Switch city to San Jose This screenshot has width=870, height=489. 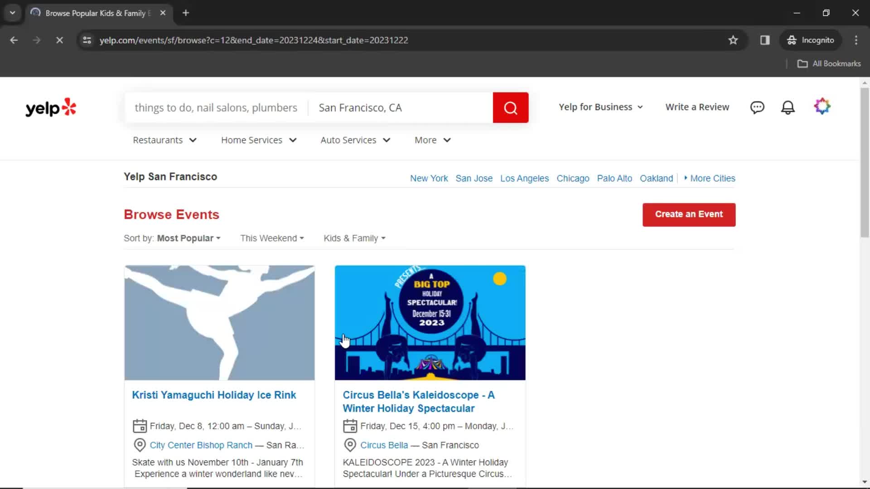click(x=474, y=178)
